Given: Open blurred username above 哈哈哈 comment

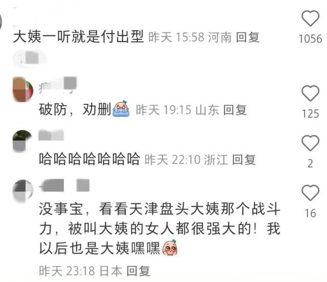Looking at the screenshot, I should (51, 135).
